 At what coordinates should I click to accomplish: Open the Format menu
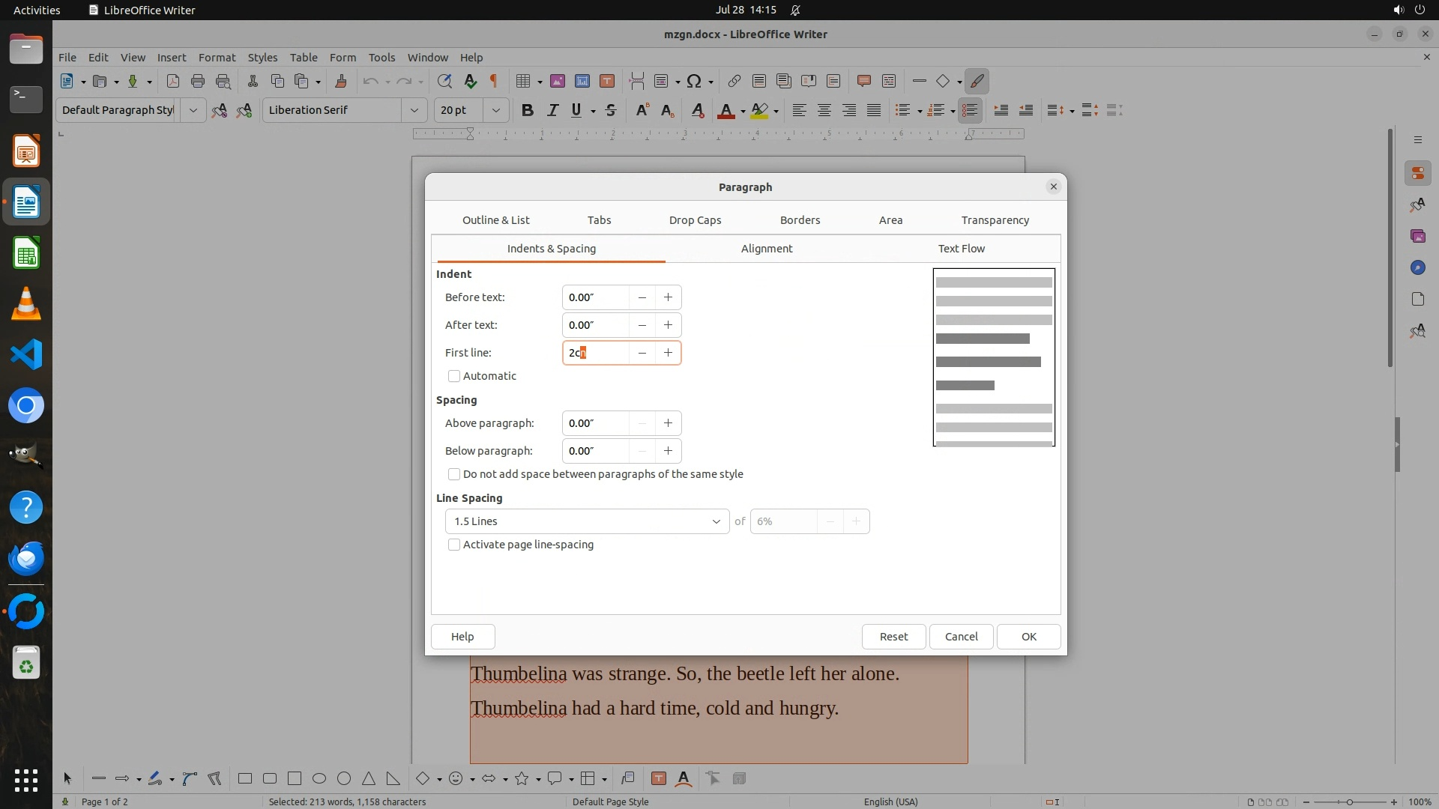click(x=217, y=57)
